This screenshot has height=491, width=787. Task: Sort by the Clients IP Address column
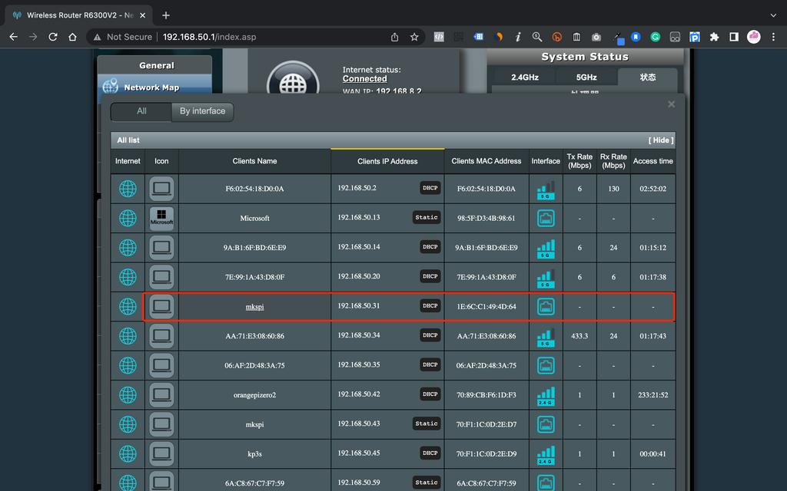pos(387,161)
